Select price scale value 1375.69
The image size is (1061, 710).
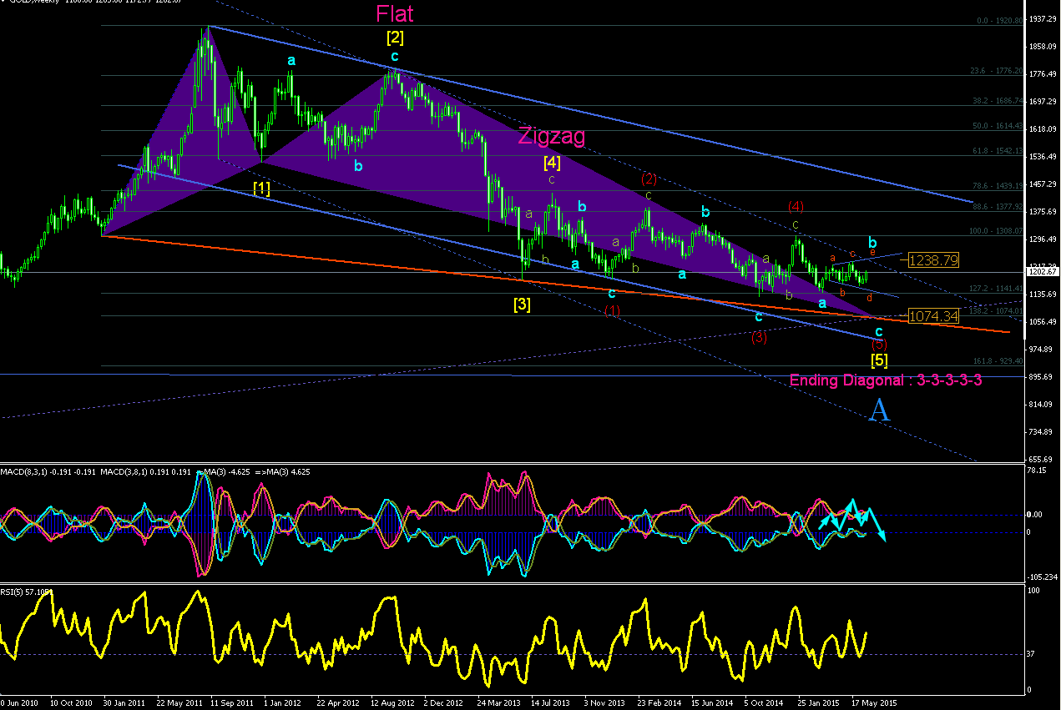point(1043,212)
